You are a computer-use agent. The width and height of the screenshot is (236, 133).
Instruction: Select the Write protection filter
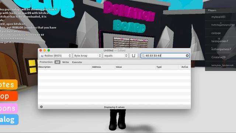[66, 62]
